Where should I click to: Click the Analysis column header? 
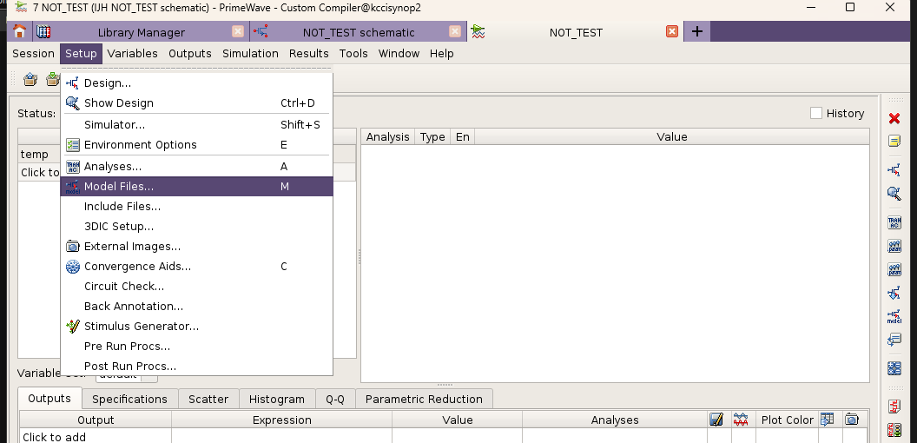tap(387, 137)
